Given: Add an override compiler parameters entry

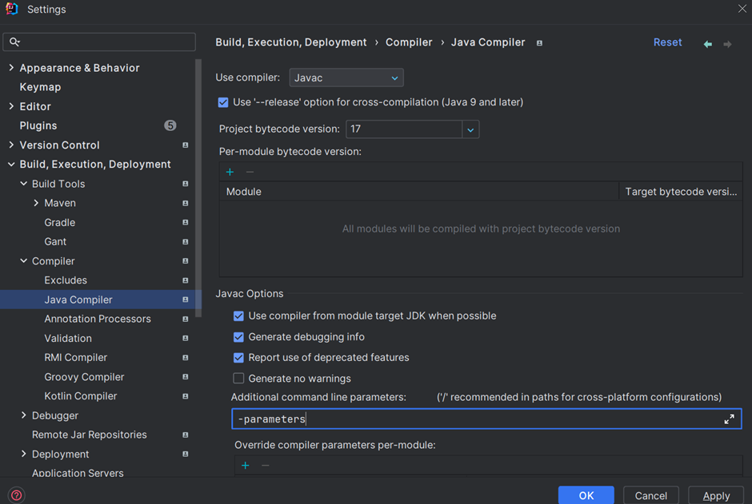Looking at the screenshot, I should [245, 465].
